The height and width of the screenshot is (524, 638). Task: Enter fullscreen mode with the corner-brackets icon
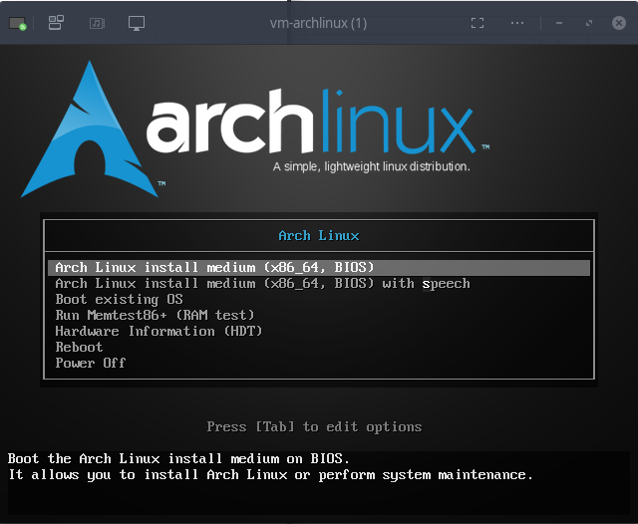(478, 23)
